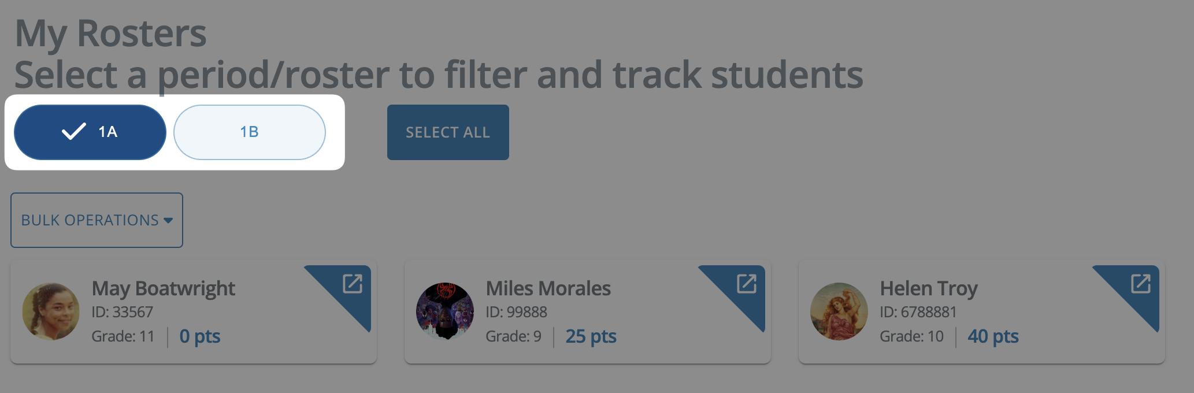Image resolution: width=1194 pixels, height=393 pixels.
Task: Click Helen Troy's avatar painting
Action: pyautogui.click(x=839, y=312)
